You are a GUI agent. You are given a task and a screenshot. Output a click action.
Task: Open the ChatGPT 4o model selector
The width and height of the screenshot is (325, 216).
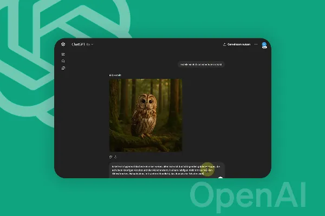(82, 44)
